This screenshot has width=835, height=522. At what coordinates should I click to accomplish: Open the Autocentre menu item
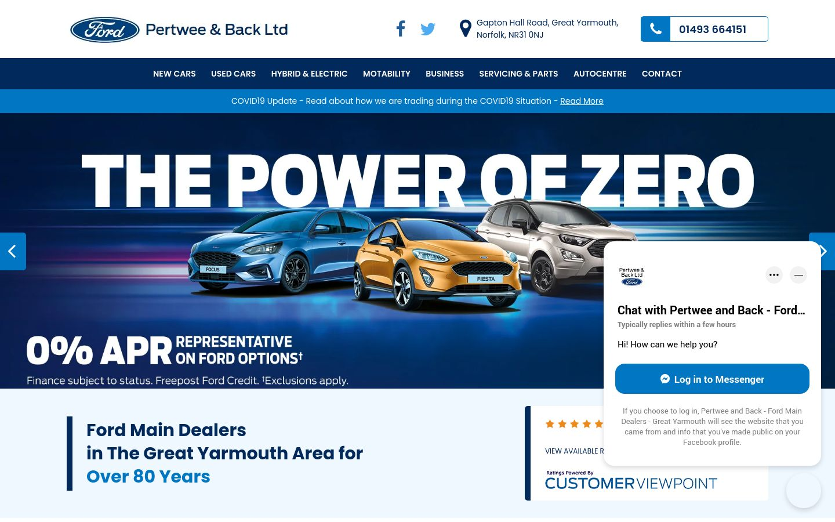[x=600, y=74]
